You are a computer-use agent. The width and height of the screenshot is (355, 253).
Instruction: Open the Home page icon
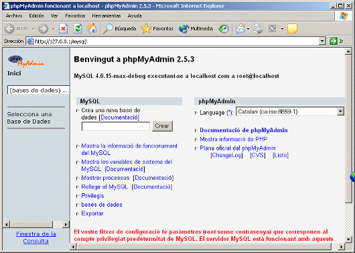tap(92, 29)
